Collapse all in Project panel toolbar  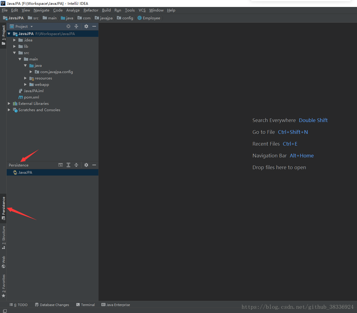tap(76, 26)
